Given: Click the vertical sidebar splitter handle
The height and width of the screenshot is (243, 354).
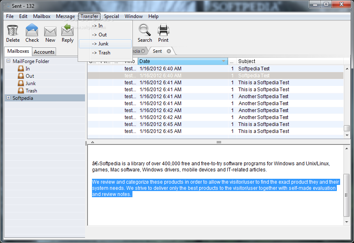Looking at the screenshot, I should [86, 144].
